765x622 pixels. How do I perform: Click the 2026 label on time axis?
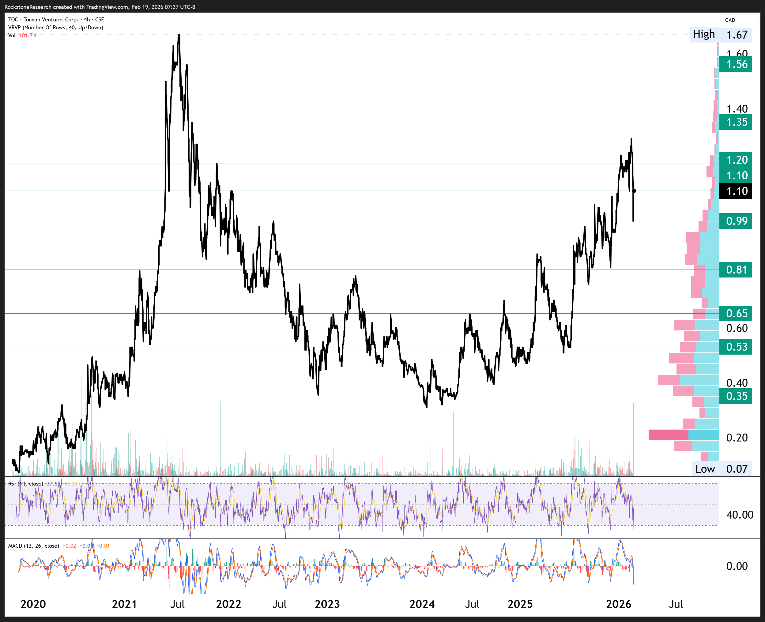(618, 605)
